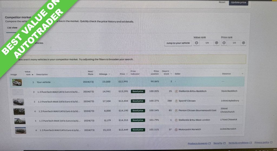Click the Price rank minus icon

pyautogui.click(x=224, y=43)
